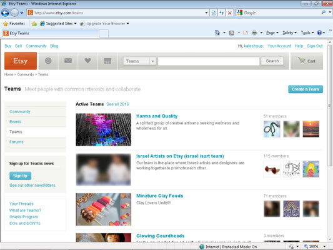333x250 pixels.
Task: Click the Buy link in Etsy header
Action: point(8,46)
